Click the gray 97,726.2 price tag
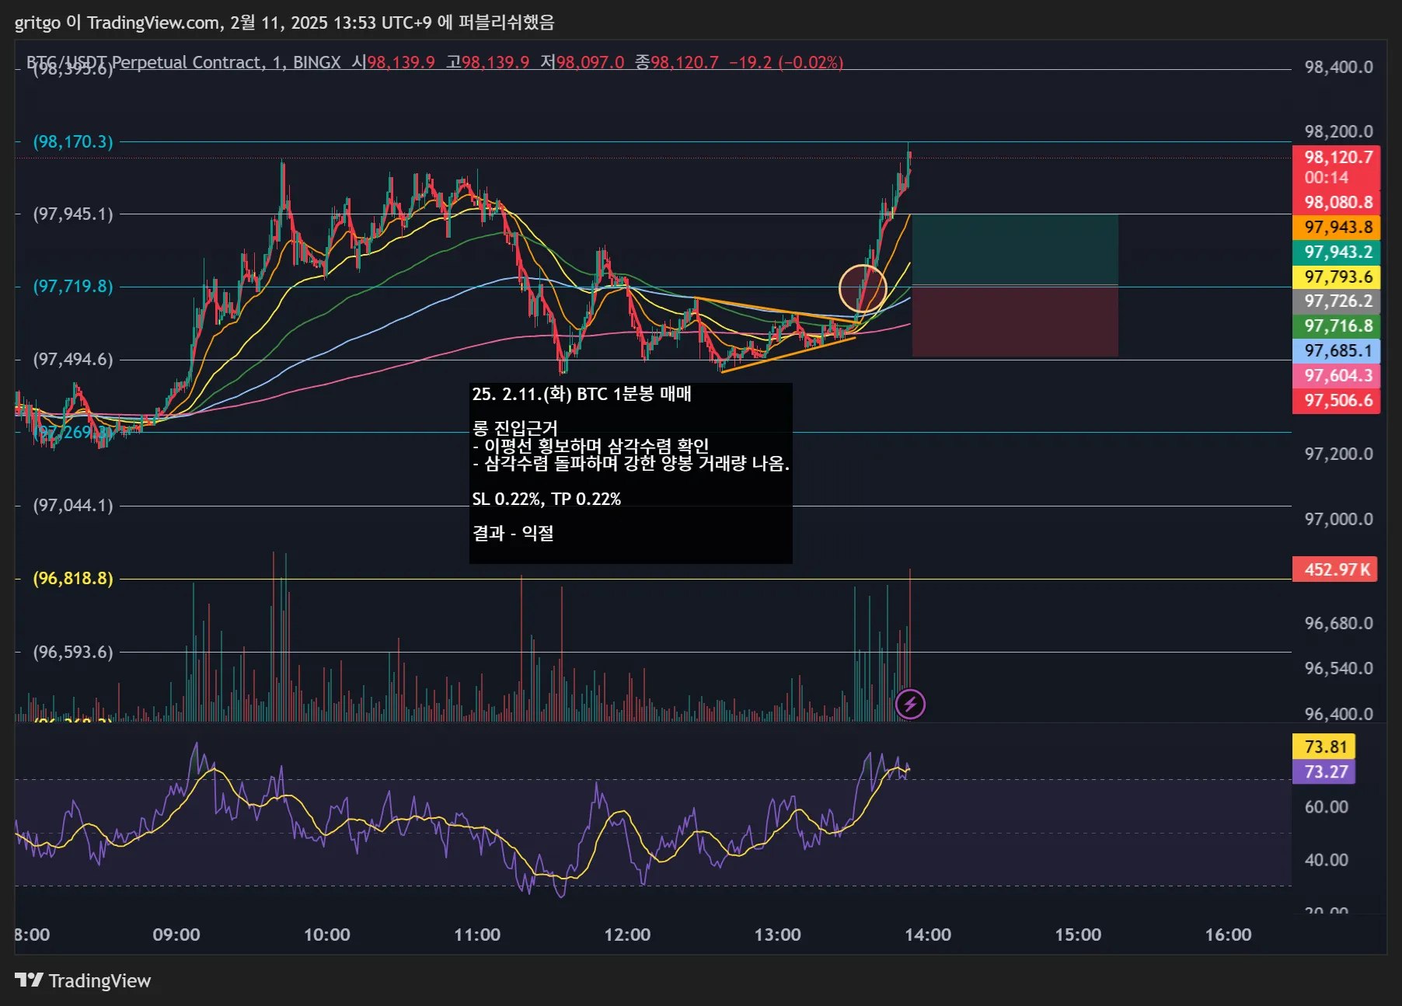Screen dimensions: 1402x1006 click(1336, 301)
